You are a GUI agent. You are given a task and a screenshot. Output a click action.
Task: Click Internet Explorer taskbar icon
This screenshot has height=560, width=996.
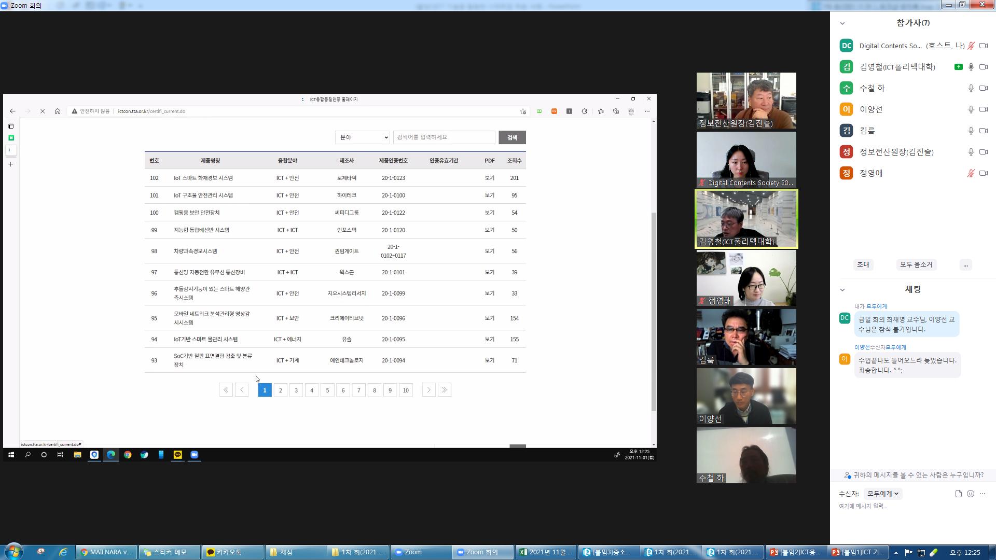tap(63, 552)
